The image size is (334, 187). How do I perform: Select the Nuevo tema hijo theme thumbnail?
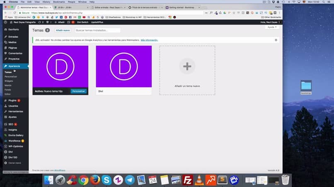click(60, 66)
